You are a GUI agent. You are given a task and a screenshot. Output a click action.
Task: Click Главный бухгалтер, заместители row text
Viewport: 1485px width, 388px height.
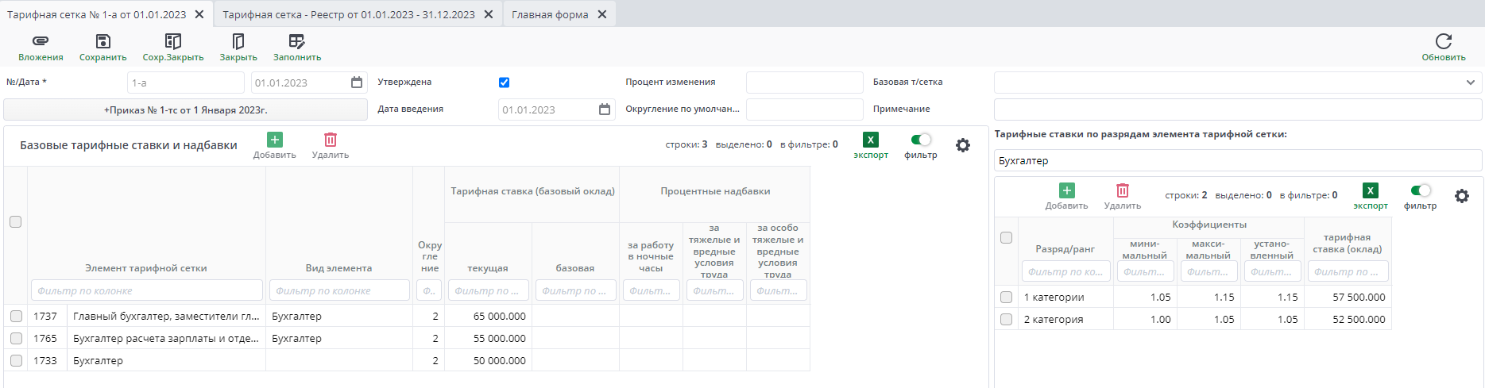pyautogui.click(x=166, y=316)
